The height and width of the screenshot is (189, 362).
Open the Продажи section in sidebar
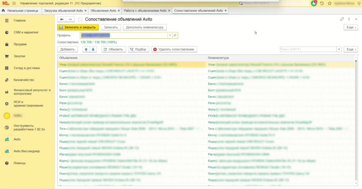pos(20,44)
